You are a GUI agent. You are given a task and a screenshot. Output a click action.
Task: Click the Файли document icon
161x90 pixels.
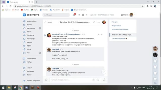[x=24, y=75]
